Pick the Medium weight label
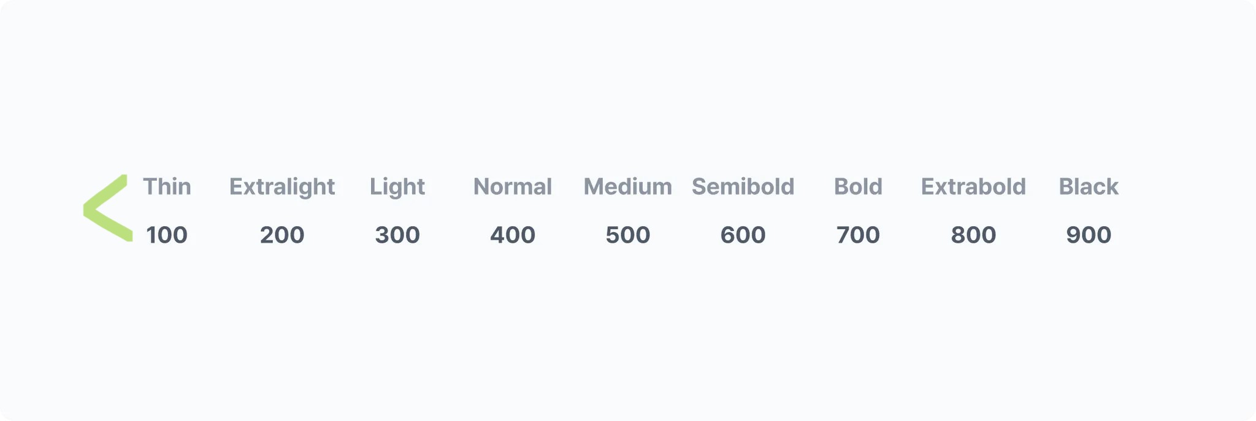The width and height of the screenshot is (1256, 421). (x=627, y=186)
